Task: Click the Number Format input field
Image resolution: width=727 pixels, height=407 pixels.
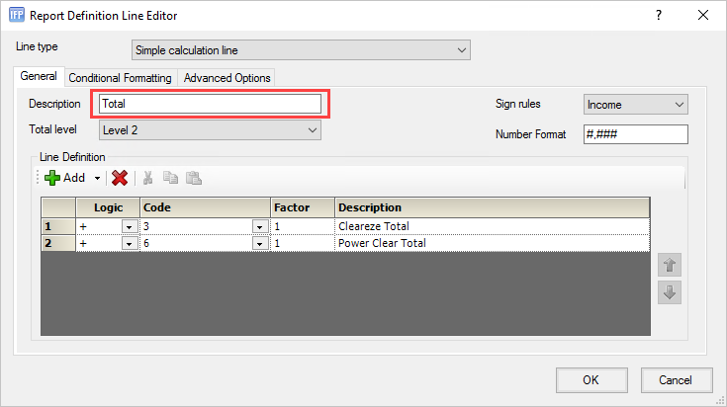Action: 636,134
